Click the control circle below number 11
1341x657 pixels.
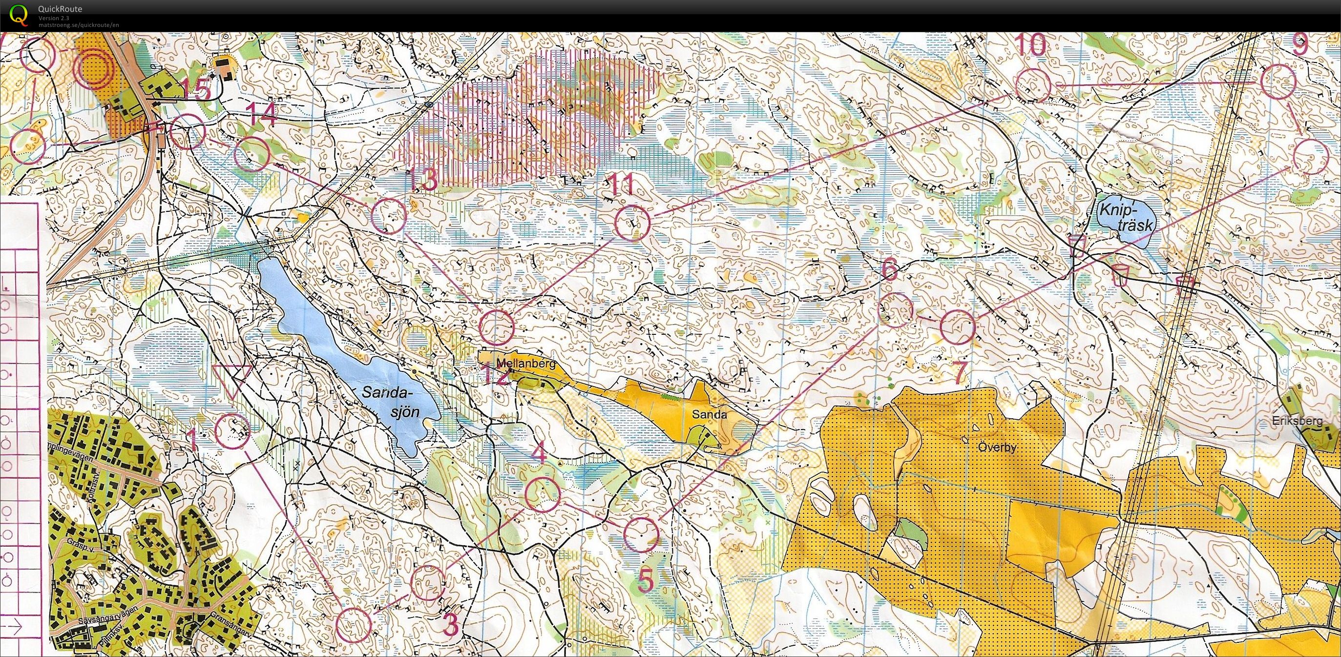point(632,223)
